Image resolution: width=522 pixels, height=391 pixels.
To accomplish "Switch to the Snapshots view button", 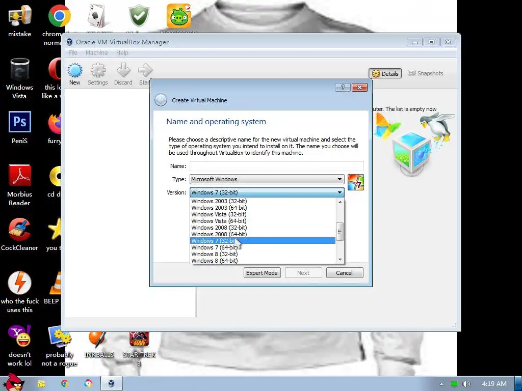I will pos(426,73).
